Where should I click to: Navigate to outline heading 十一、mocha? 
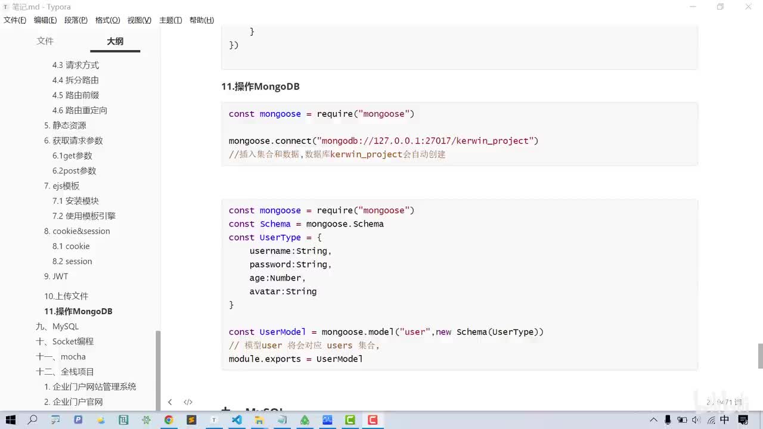pyautogui.click(x=61, y=357)
